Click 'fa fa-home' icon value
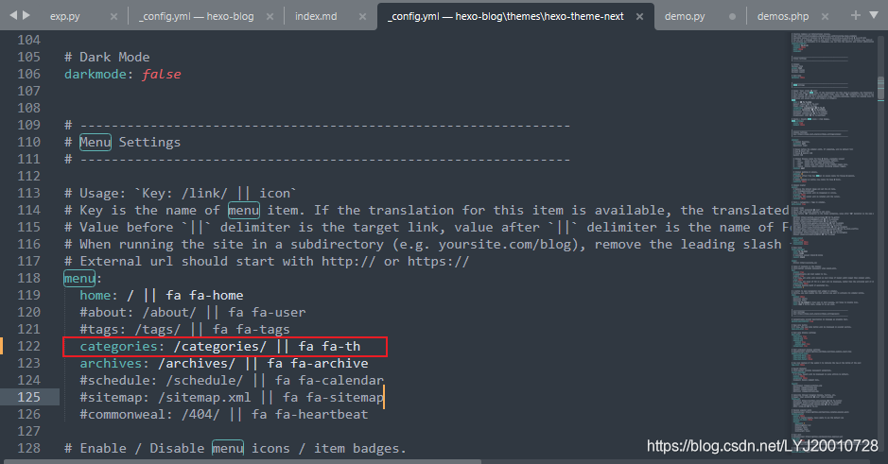Image resolution: width=888 pixels, height=464 pixels. coord(204,296)
